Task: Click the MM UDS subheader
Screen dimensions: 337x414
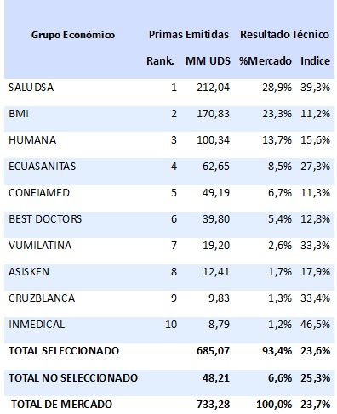Action: coord(208,60)
